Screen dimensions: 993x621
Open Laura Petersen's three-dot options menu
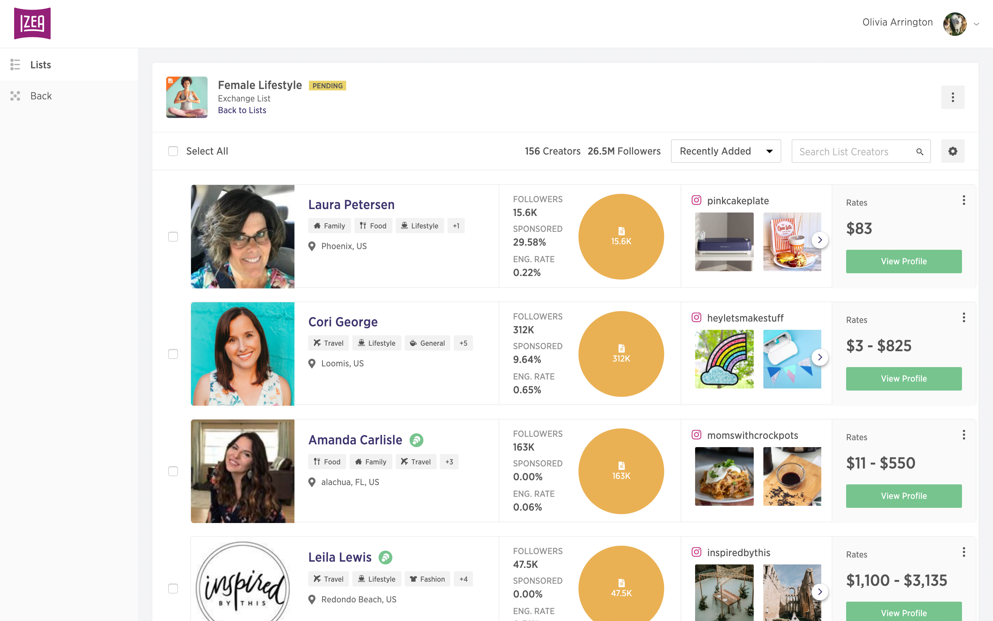point(963,200)
